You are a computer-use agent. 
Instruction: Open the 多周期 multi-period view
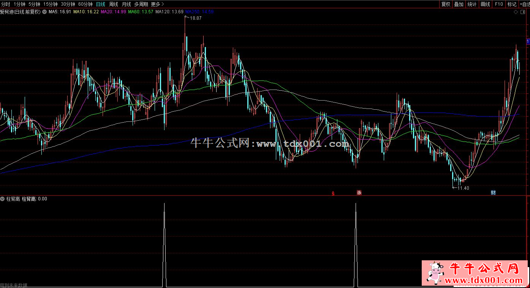tap(141, 4)
